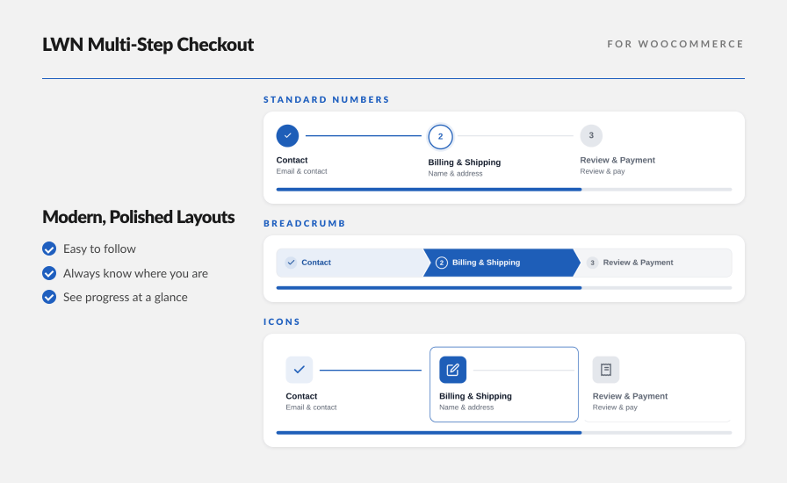This screenshot has height=483, width=787.
Task: Click 'Name & address' subtitle in Icons layout
Action: [466, 407]
